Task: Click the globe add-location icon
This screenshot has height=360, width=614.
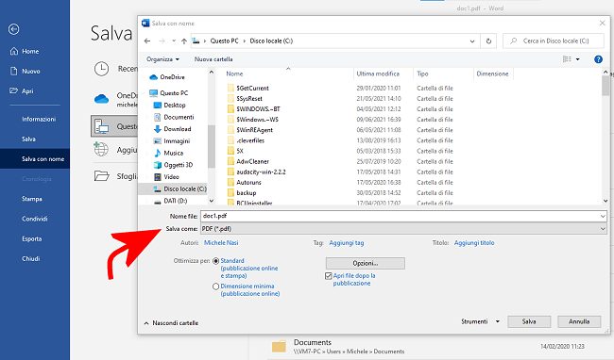Action: click(101, 149)
